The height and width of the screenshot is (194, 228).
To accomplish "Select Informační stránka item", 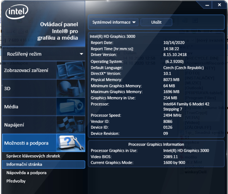I will pos(44,164).
